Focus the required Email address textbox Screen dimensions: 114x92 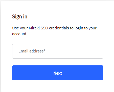[x=58, y=51]
